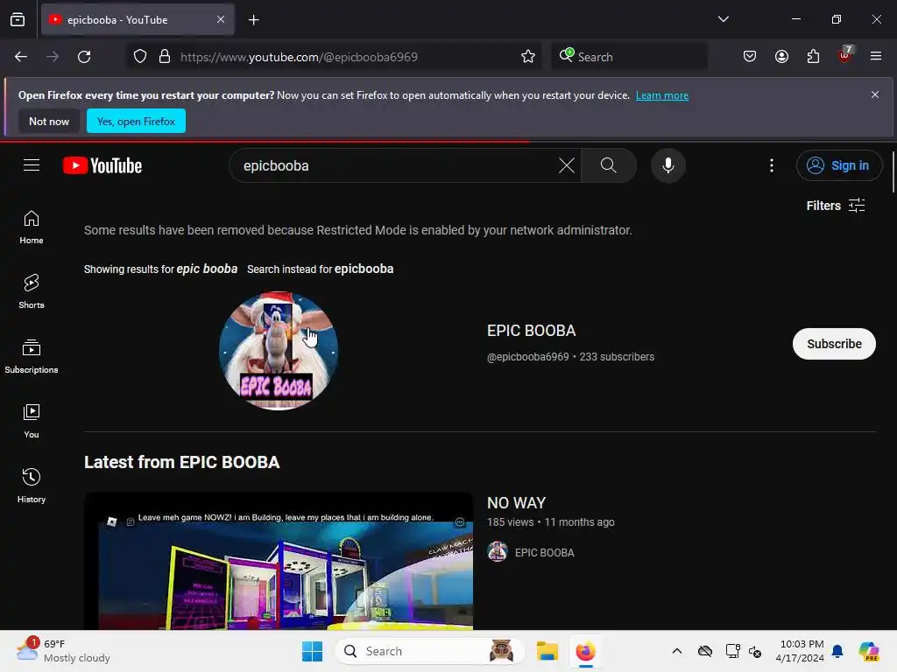This screenshot has height=672, width=897.
Task: Go to YouTube home via logo
Action: (102, 165)
